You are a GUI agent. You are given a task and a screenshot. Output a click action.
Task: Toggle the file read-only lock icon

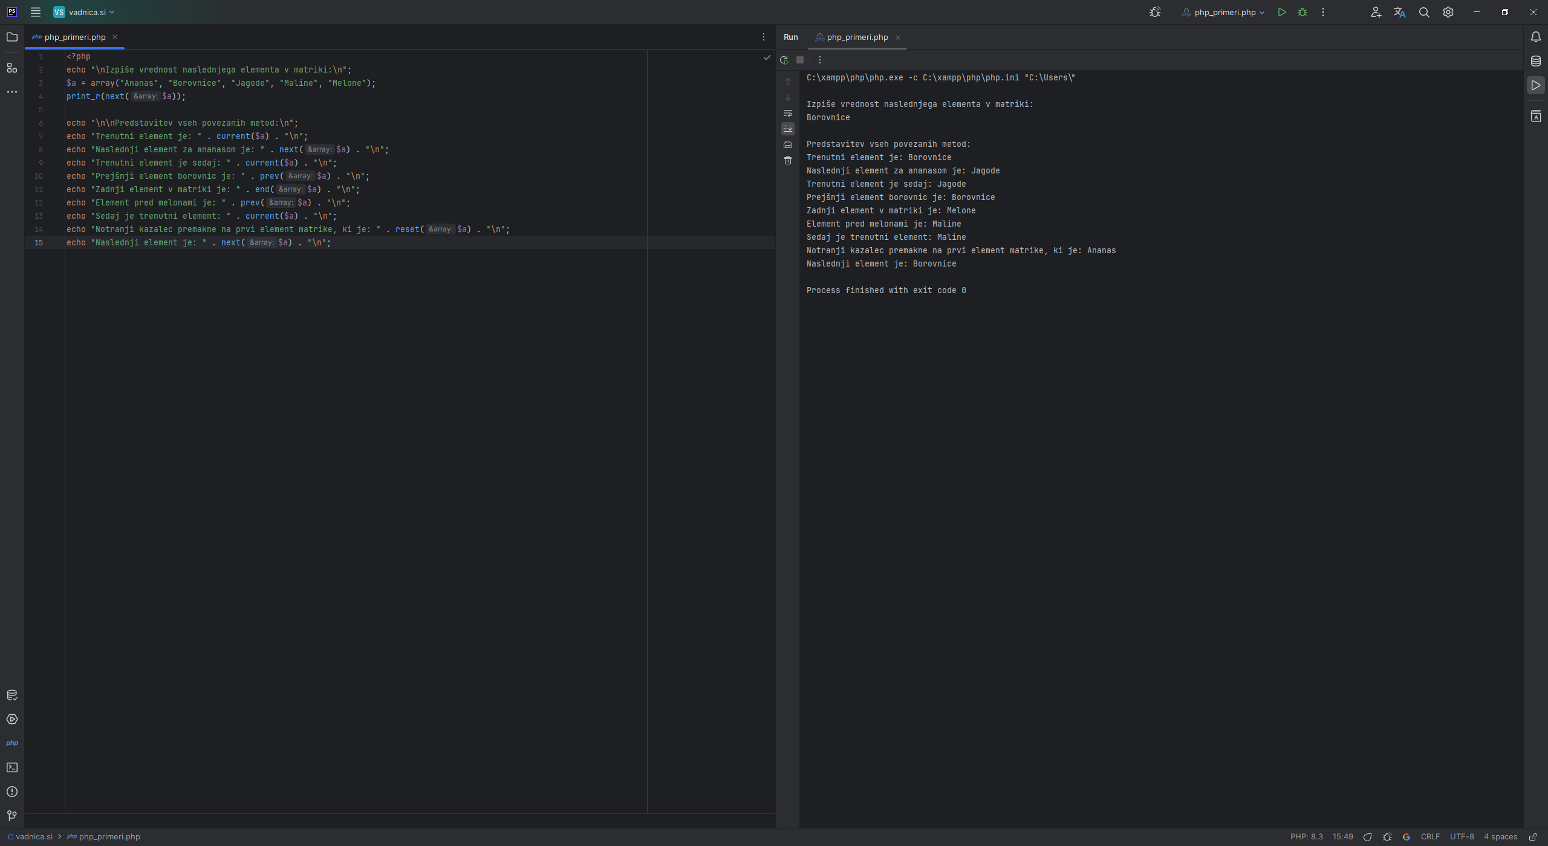tap(1533, 837)
